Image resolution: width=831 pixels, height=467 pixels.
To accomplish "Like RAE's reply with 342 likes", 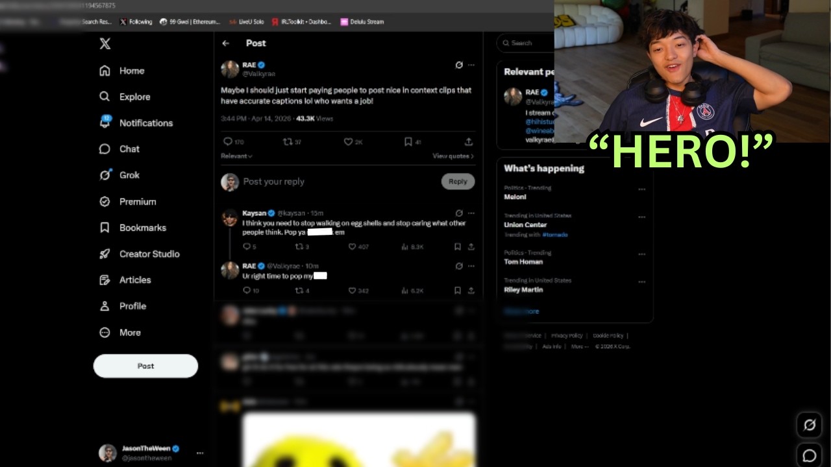I will [x=352, y=291].
